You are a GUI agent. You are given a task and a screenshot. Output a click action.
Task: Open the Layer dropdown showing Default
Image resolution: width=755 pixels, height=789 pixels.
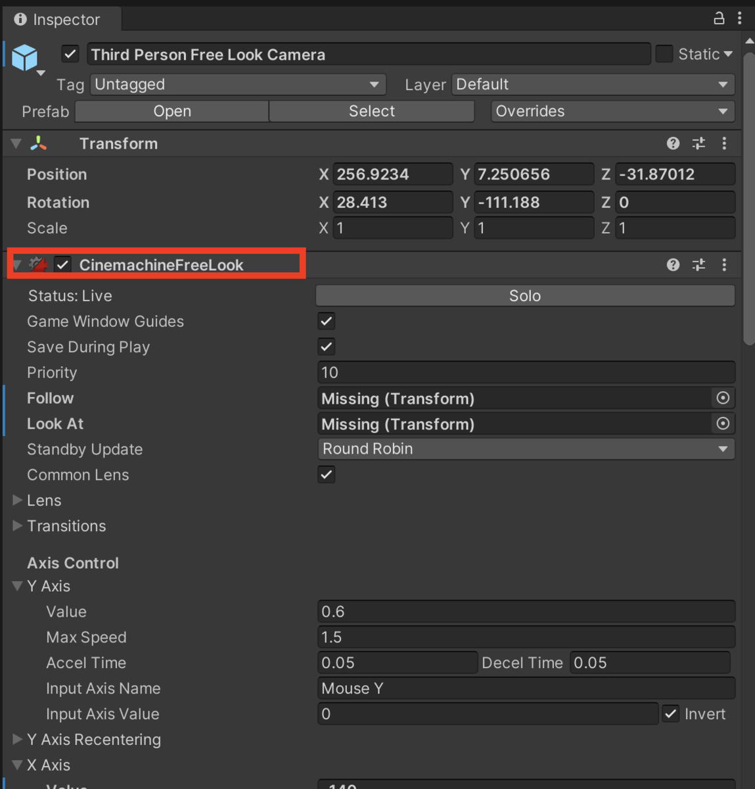click(x=593, y=84)
